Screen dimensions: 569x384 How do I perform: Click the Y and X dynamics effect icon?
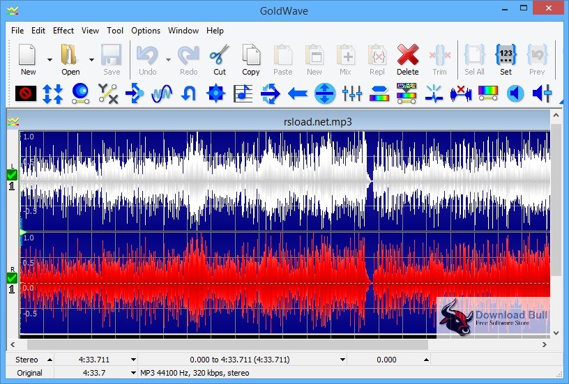[108, 93]
